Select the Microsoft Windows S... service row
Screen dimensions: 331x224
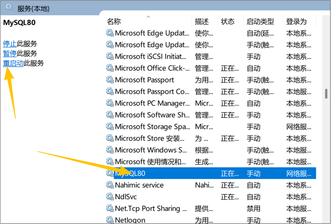[x=211, y=150]
